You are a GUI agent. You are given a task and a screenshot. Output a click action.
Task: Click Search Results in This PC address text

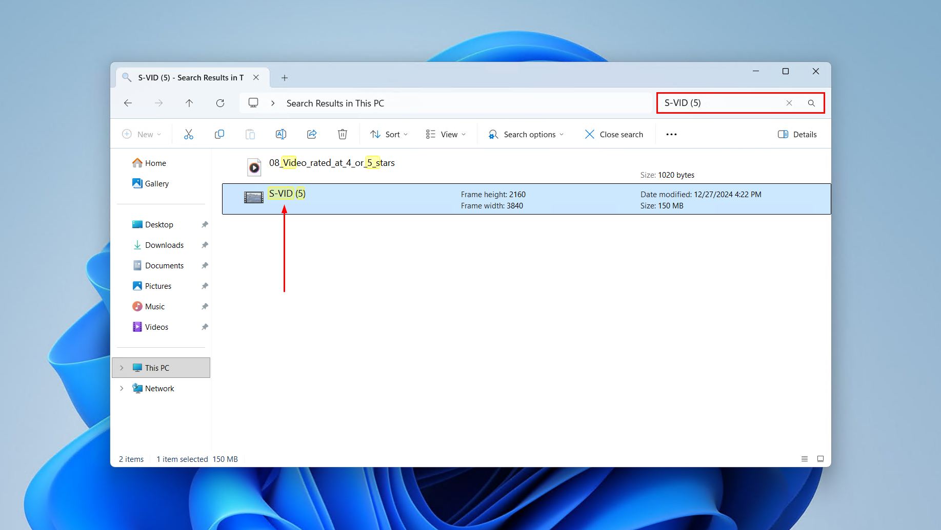(335, 103)
